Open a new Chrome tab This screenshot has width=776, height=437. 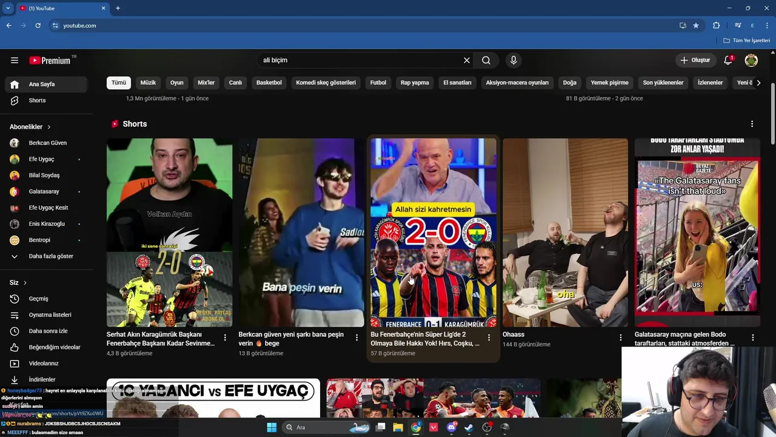pos(118,8)
